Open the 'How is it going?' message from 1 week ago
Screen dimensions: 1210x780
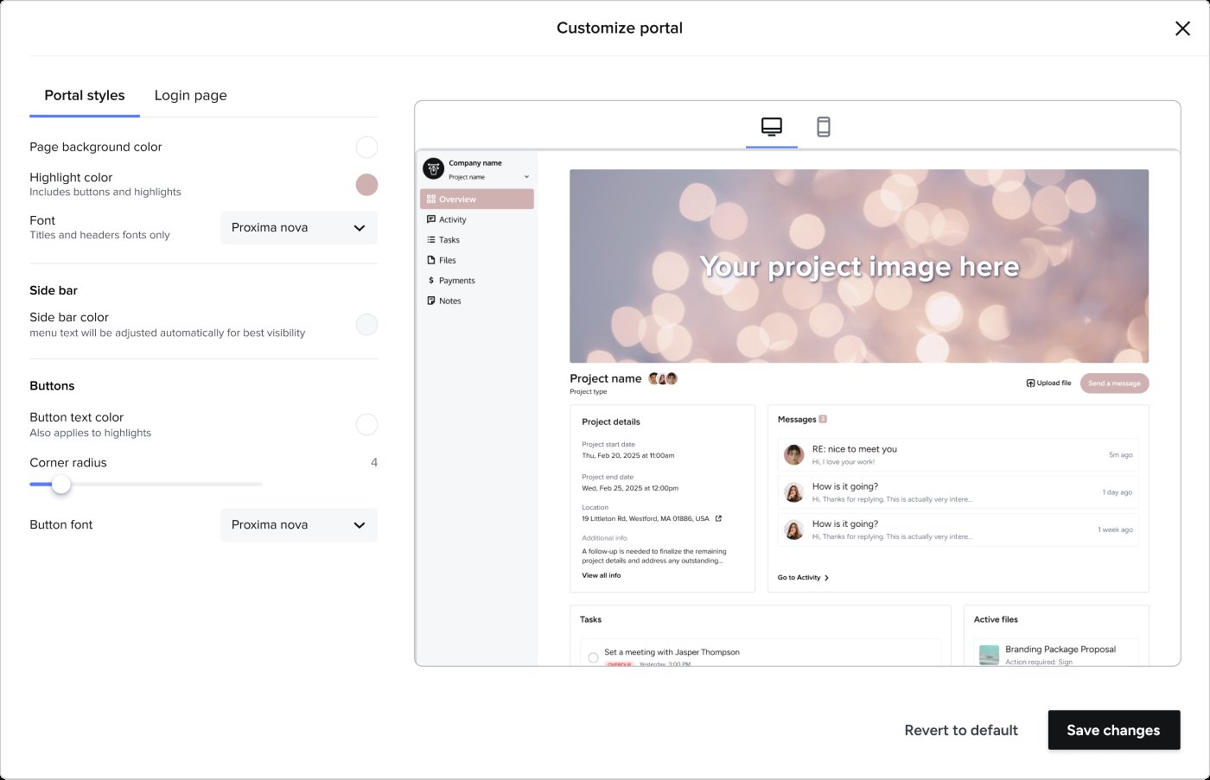tap(958, 530)
